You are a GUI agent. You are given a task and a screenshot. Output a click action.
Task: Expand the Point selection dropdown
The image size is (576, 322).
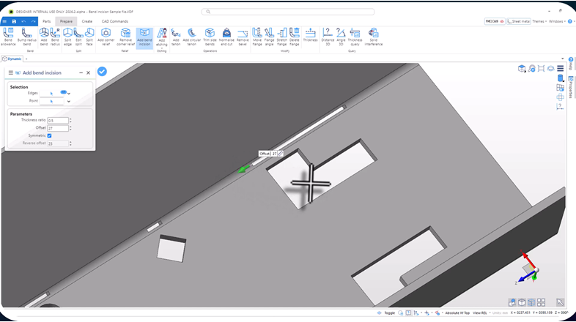coord(69,101)
